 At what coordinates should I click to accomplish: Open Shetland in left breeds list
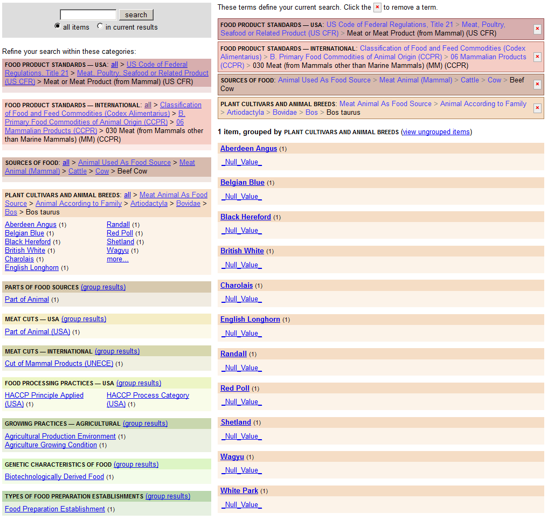click(120, 242)
